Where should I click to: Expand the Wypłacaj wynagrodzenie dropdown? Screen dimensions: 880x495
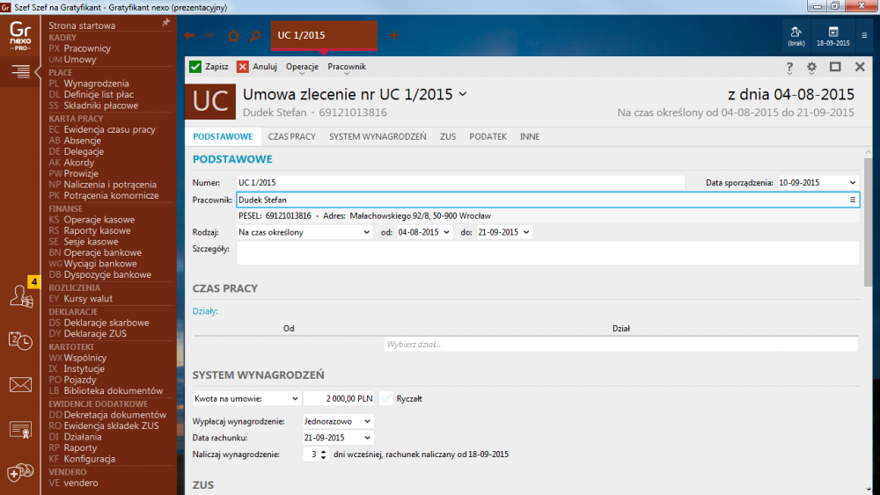pos(338,421)
